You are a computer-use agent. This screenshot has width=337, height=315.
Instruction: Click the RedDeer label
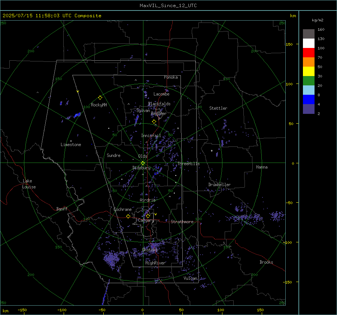159,113
